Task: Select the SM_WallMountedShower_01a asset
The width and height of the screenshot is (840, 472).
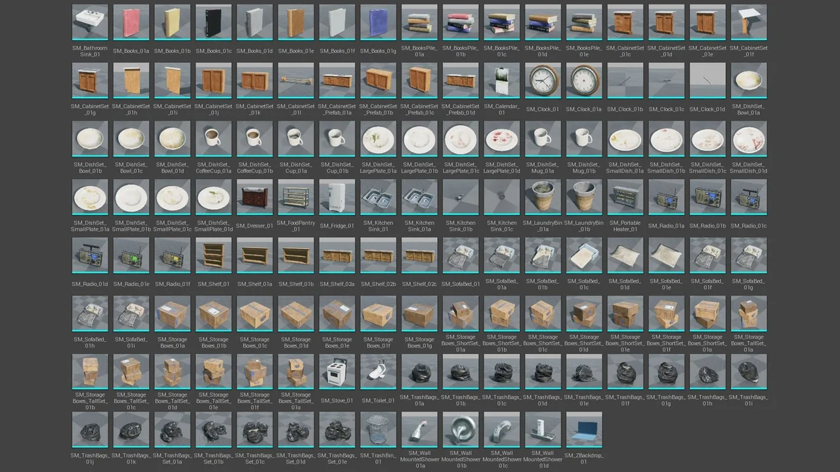Action: click(419, 430)
